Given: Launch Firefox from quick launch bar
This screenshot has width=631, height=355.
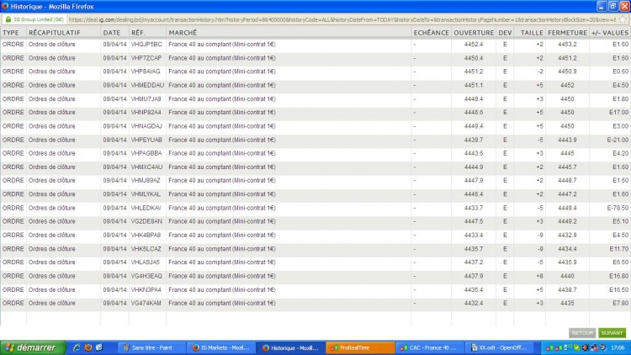Looking at the screenshot, I should pyautogui.click(x=87, y=347).
